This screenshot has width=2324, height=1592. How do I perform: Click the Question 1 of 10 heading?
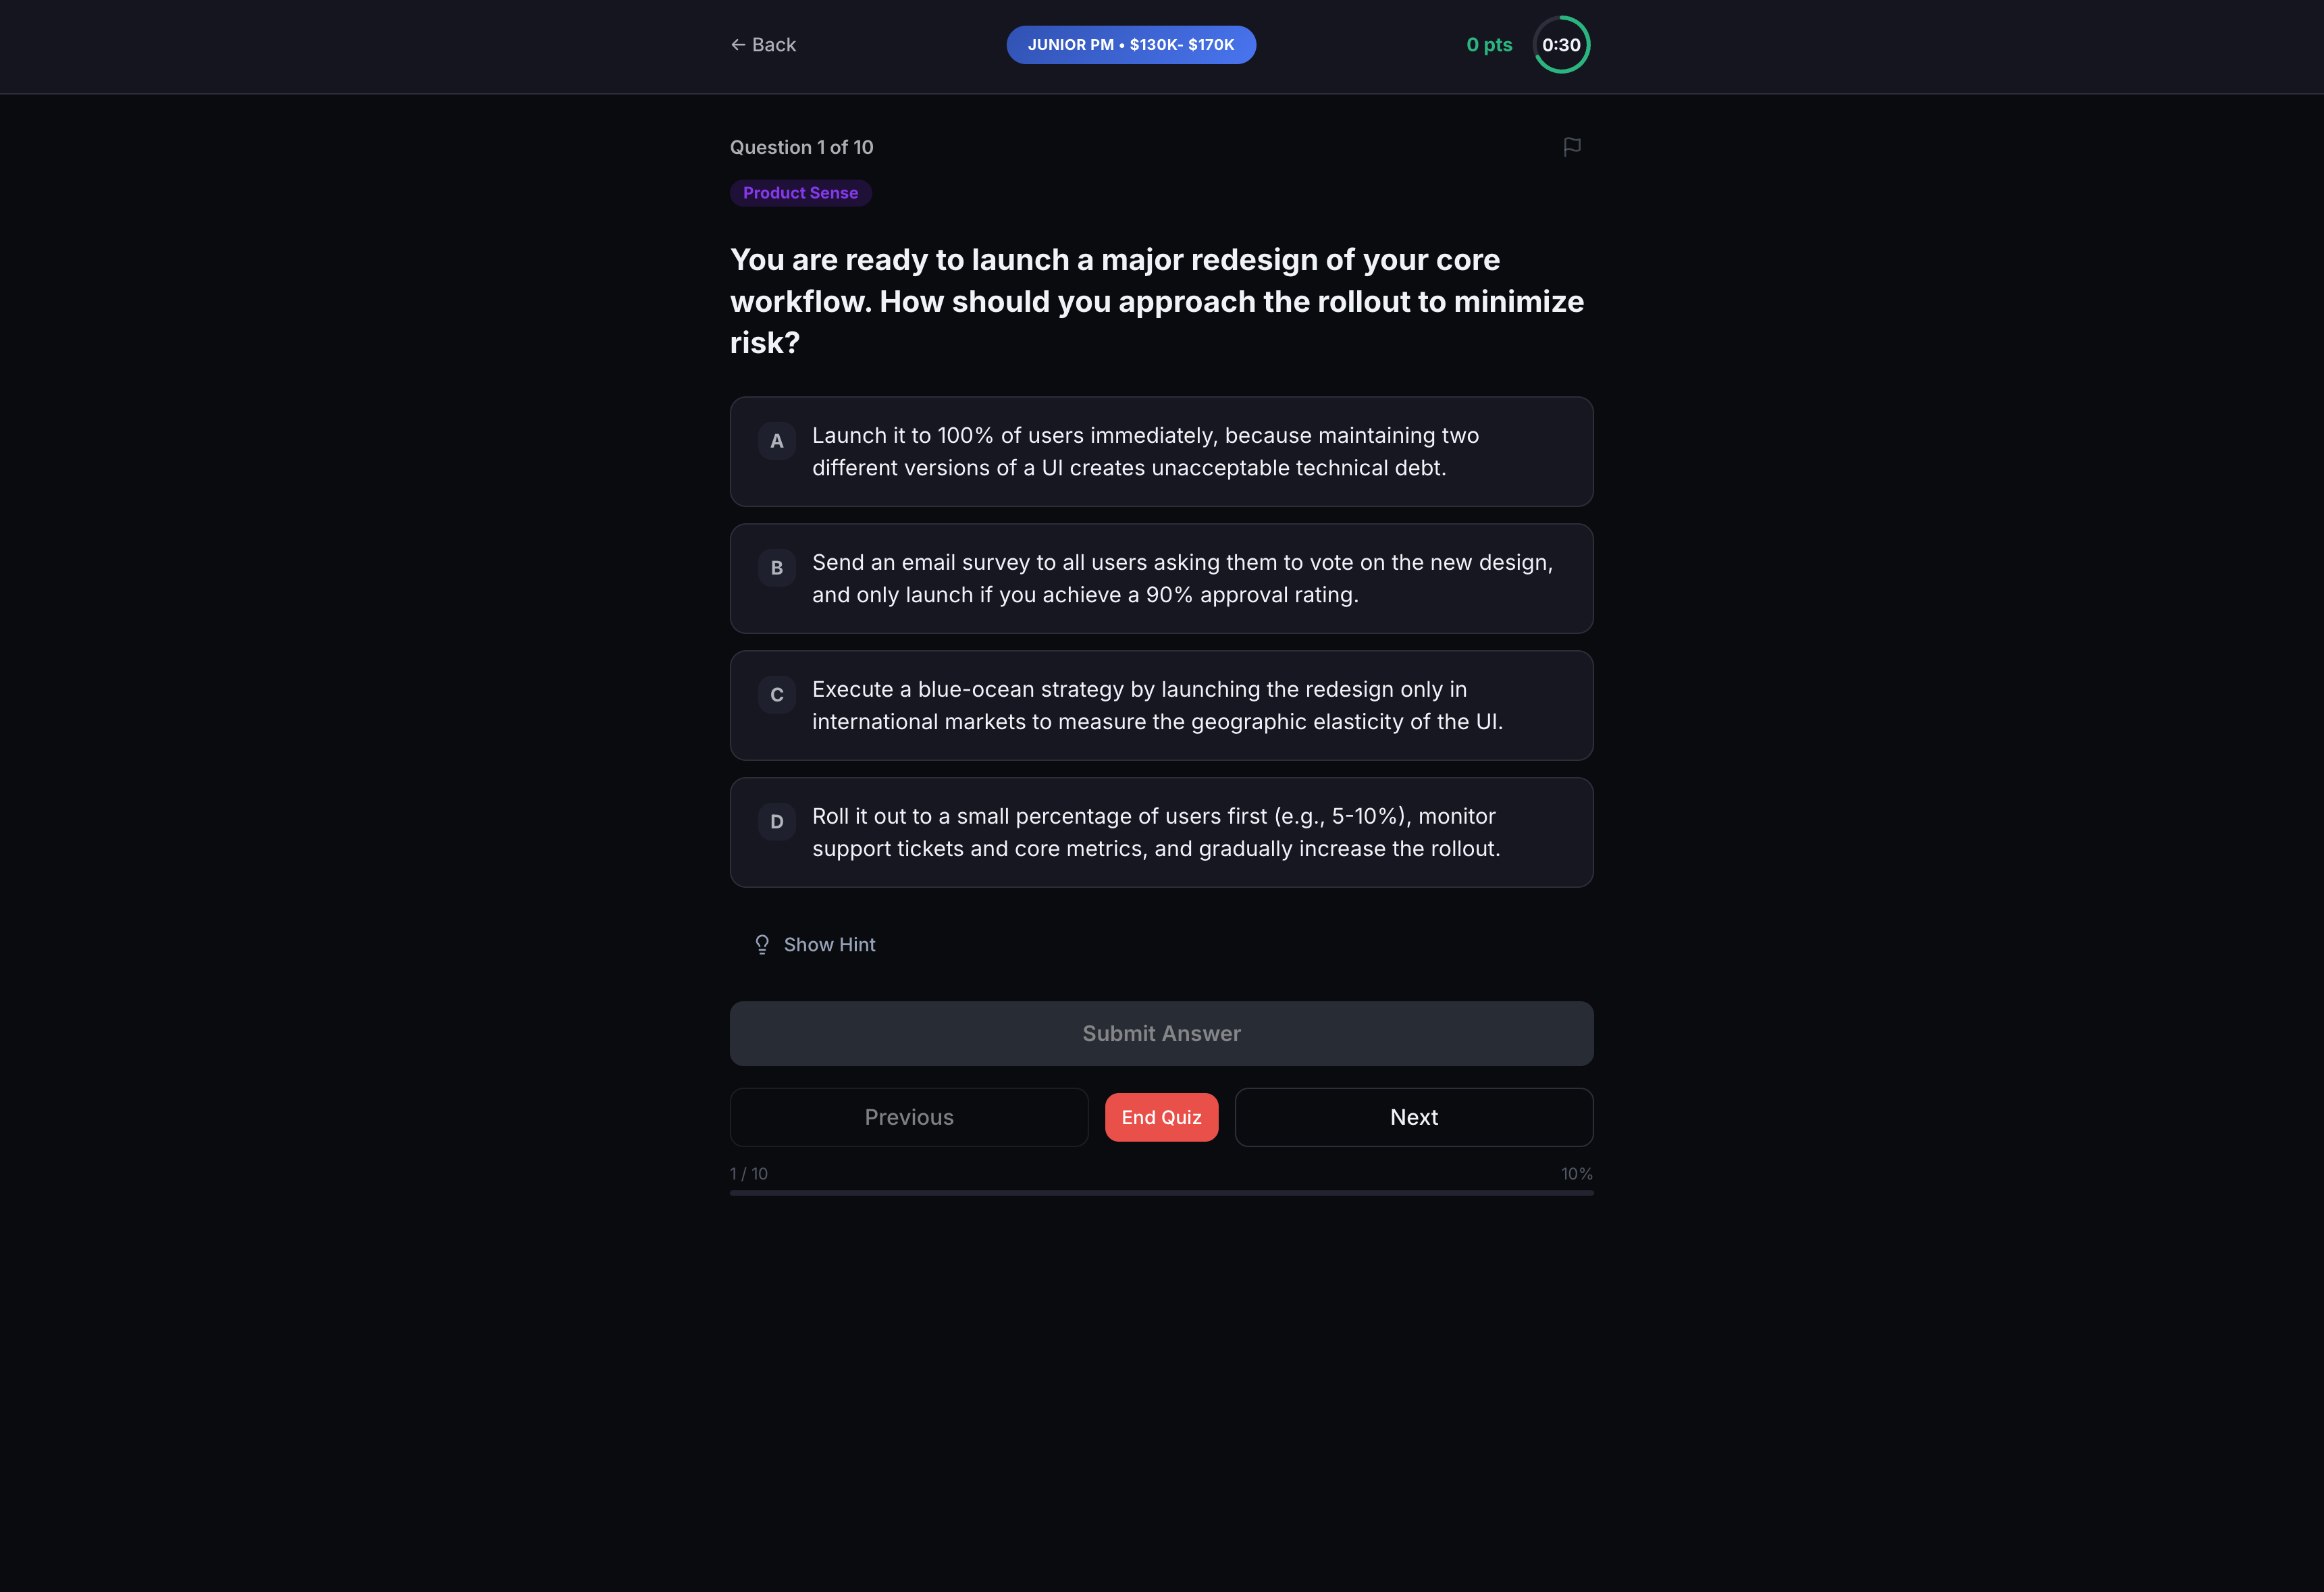point(801,147)
